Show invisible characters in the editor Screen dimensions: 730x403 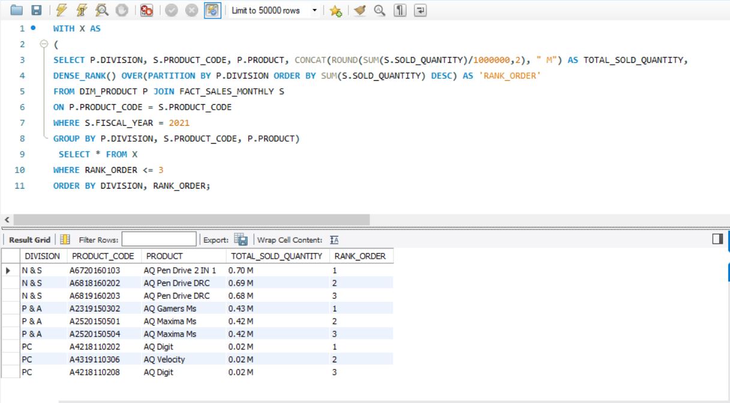click(399, 9)
